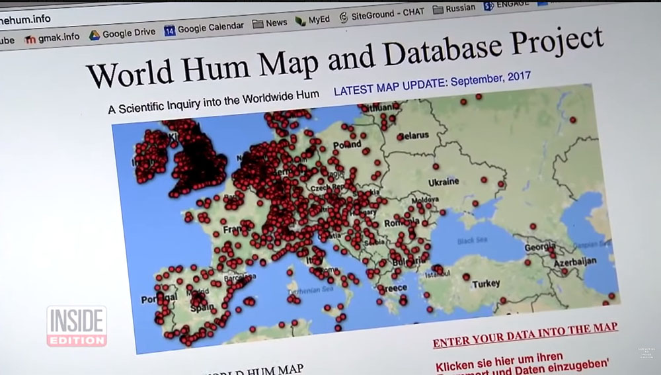The width and height of the screenshot is (661, 375).
Task: Open the Google Drive bookmark icon
Action: [x=95, y=36]
